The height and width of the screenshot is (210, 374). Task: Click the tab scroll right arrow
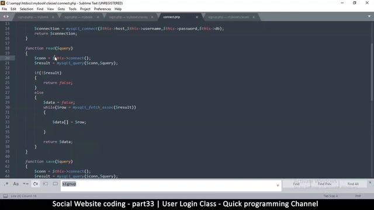8,16
